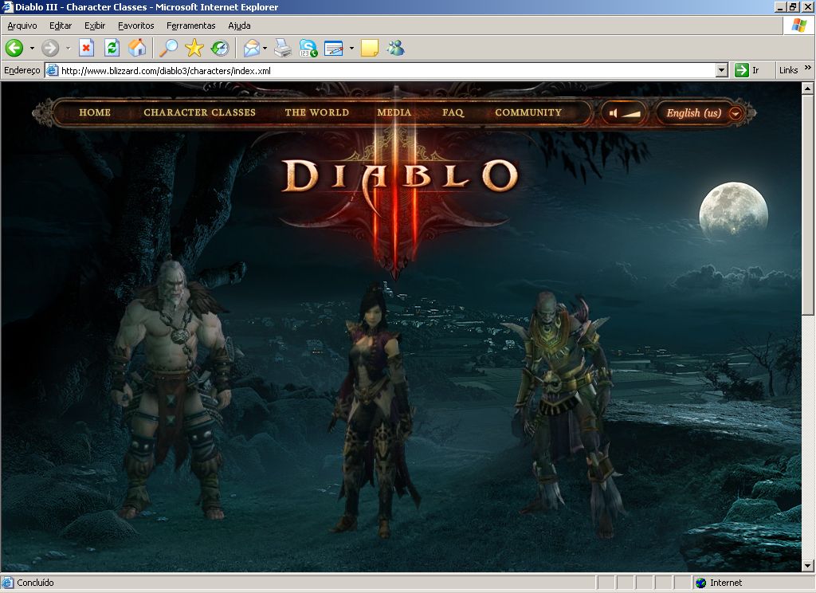Open Favorites with the star icon
Screen dimensions: 816x593
(194, 49)
